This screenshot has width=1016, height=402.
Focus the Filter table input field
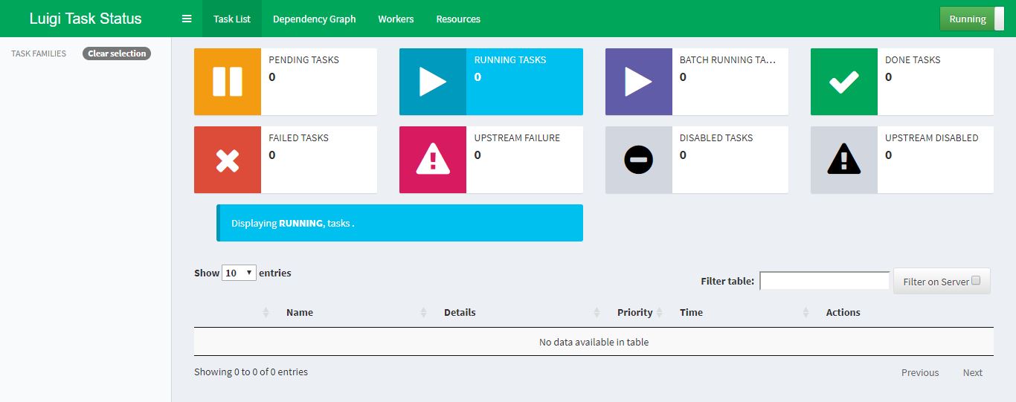click(824, 281)
